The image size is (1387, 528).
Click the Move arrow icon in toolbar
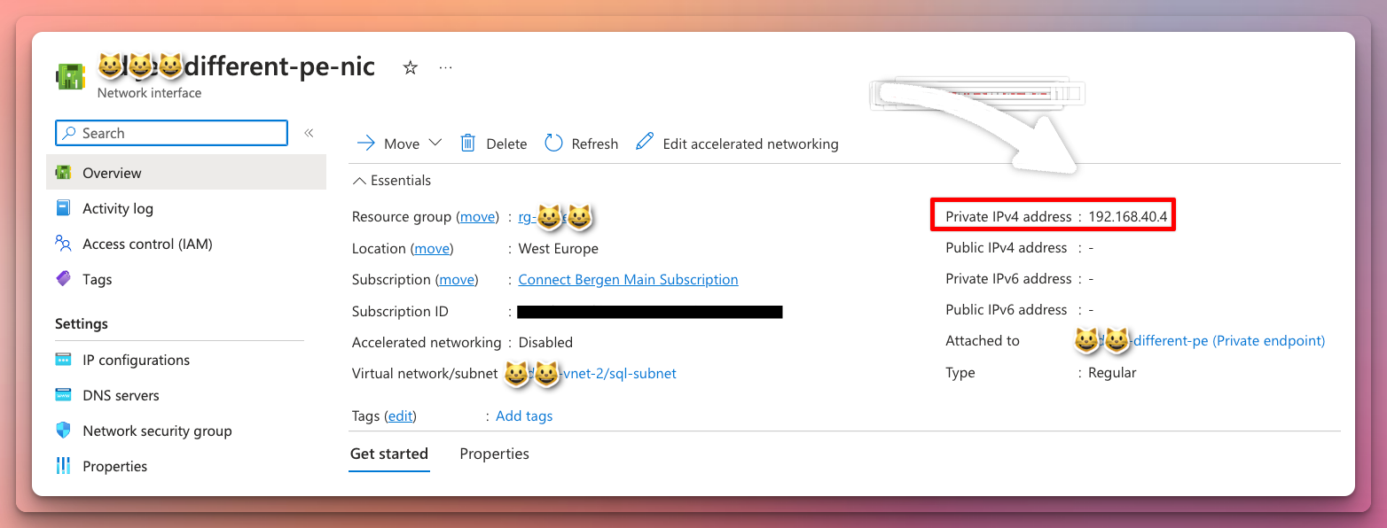pos(365,144)
